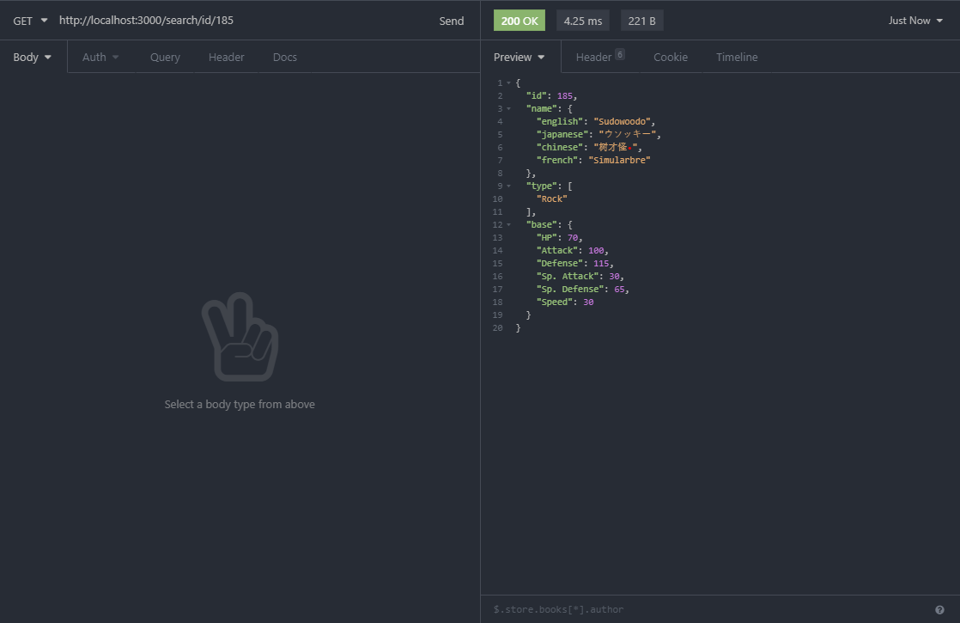Click the "Attack" value 100
Viewport: 960px width, 623px height.
pyautogui.click(x=596, y=251)
